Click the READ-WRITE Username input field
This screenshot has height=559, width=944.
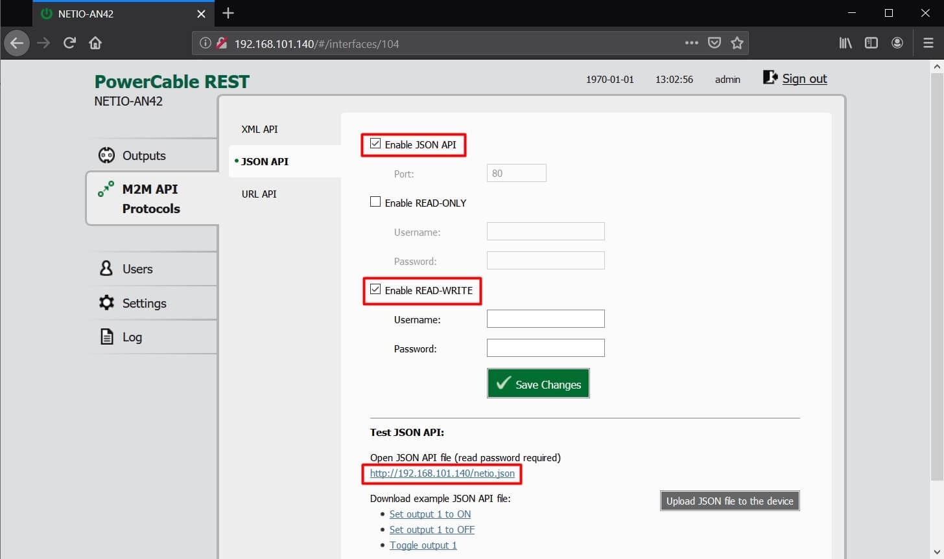[545, 319]
